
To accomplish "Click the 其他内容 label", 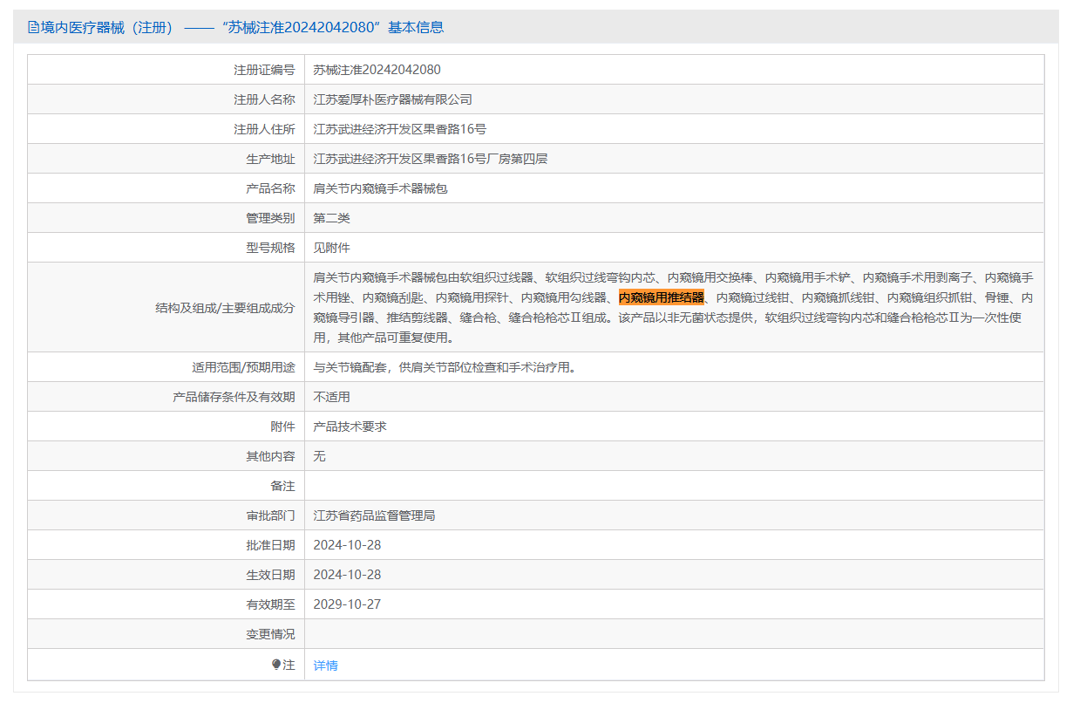I will click(x=270, y=456).
